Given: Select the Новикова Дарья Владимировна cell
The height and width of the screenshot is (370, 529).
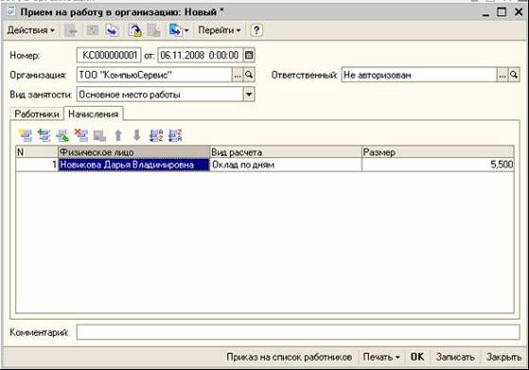Looking at the screenshot, I should point(134,165).
